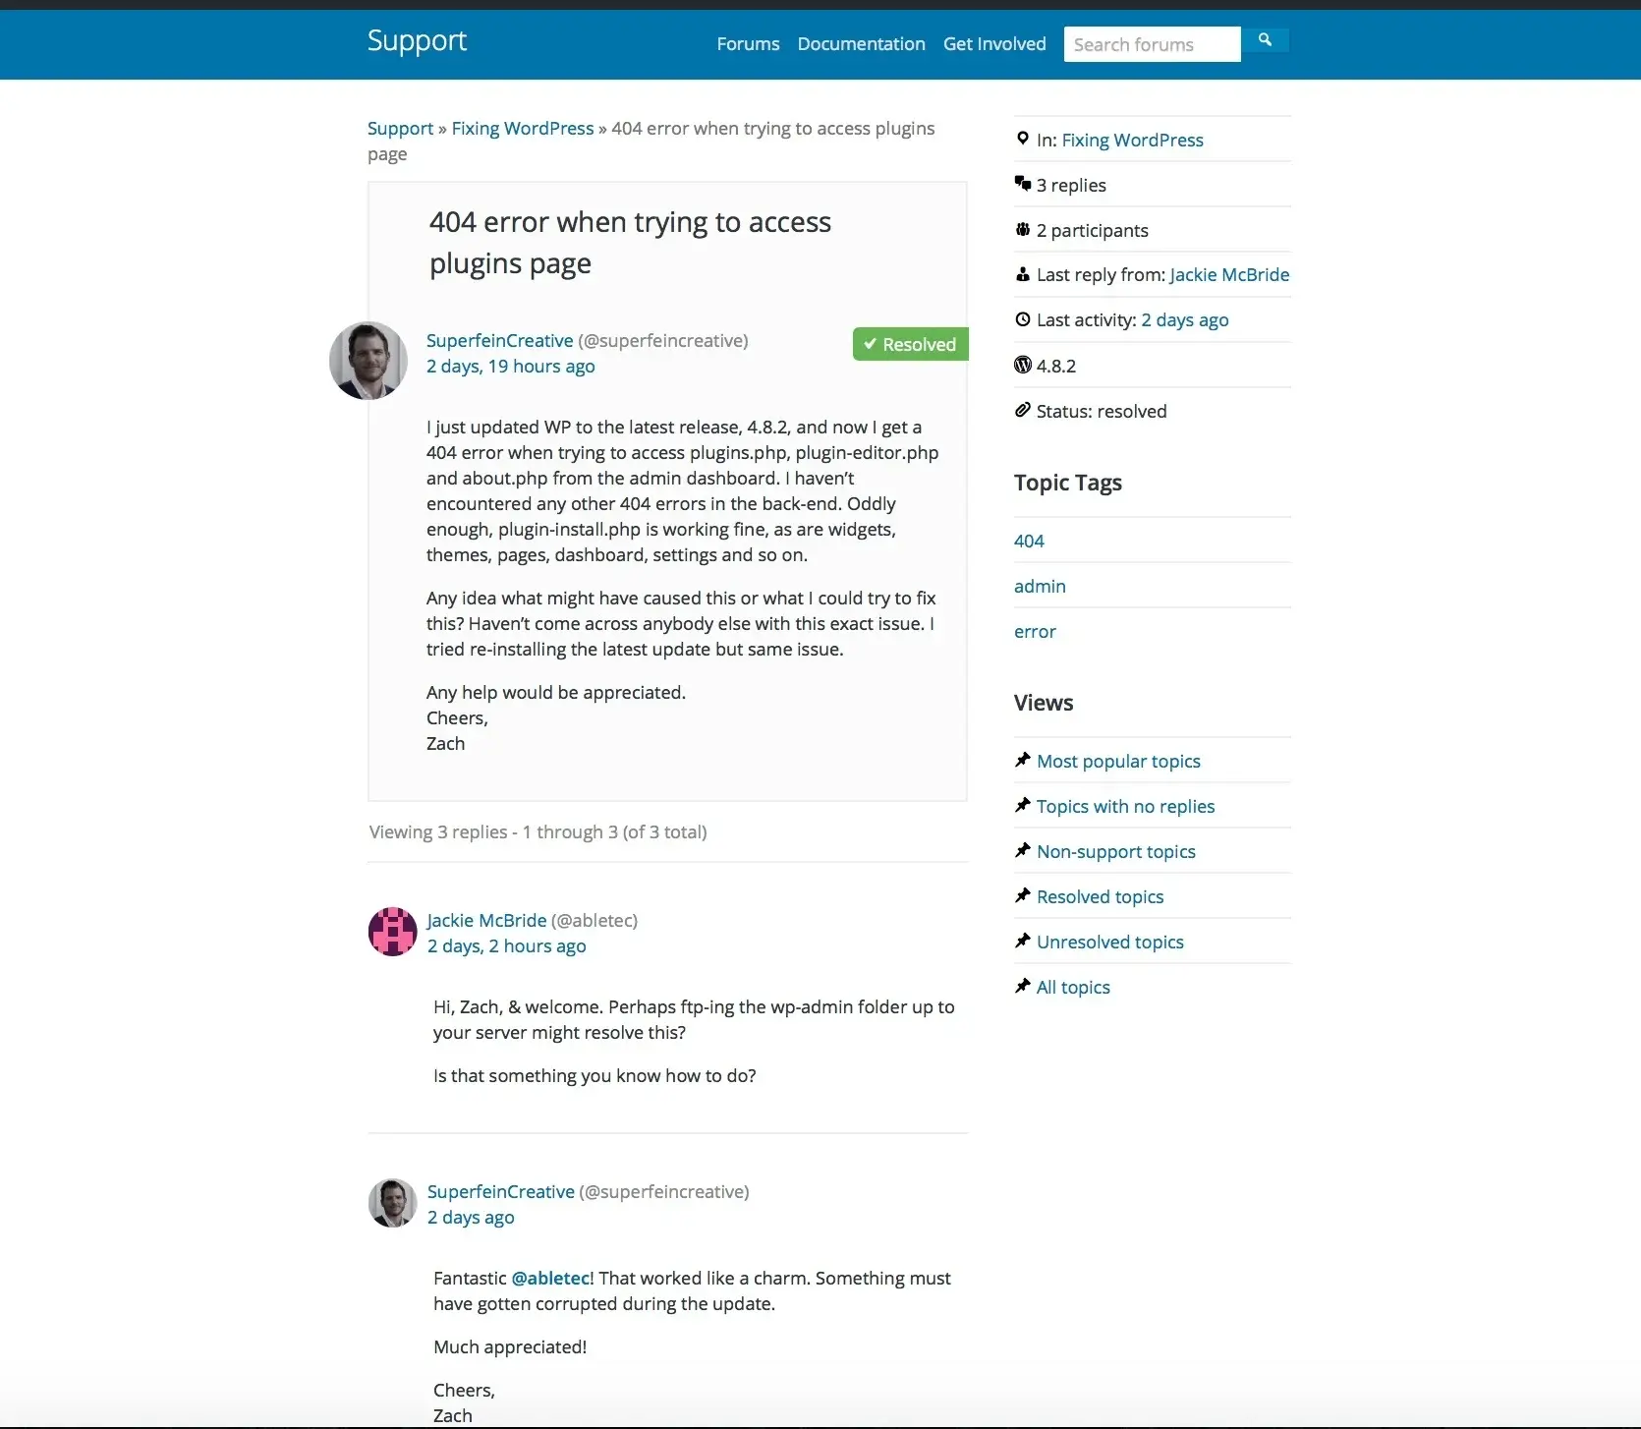The height and width of the screenshot is (1429, 1641).
Task: Click the Resolved checkmark badge
Action: [x=910, y=344]
